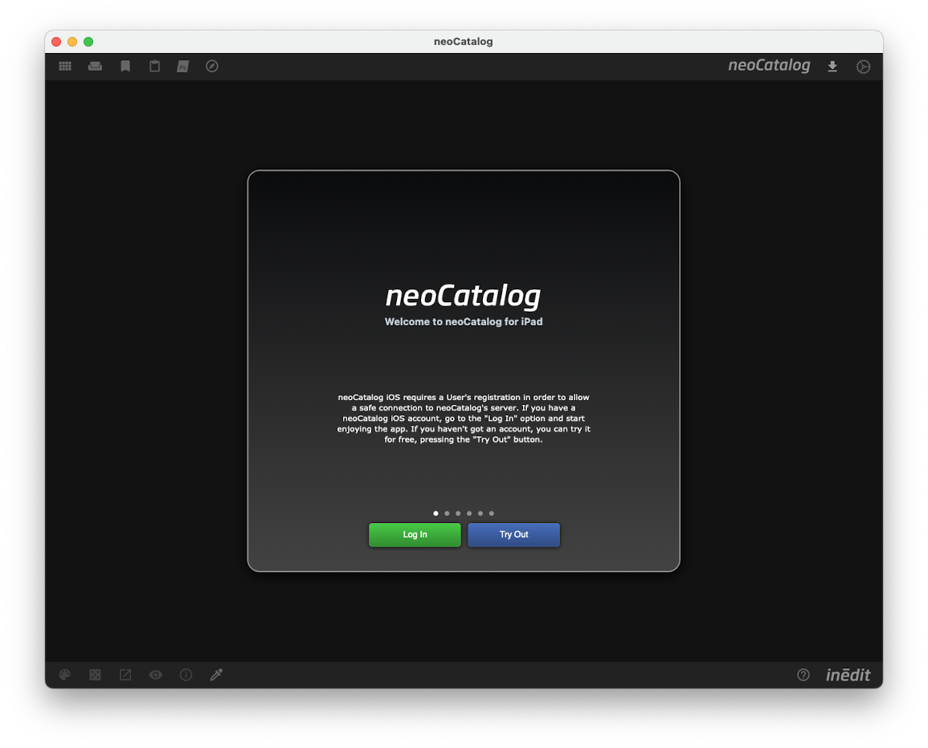
Task: Click the dice icon in bottom bar
Action: pyautogui.click(x=95, y=675)
